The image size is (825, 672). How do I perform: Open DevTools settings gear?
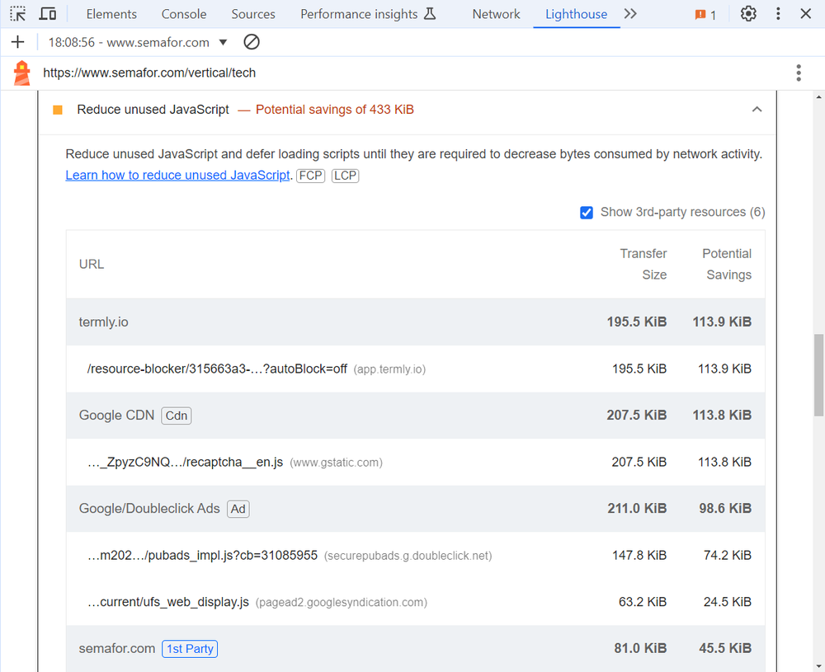tap(748, 14)
